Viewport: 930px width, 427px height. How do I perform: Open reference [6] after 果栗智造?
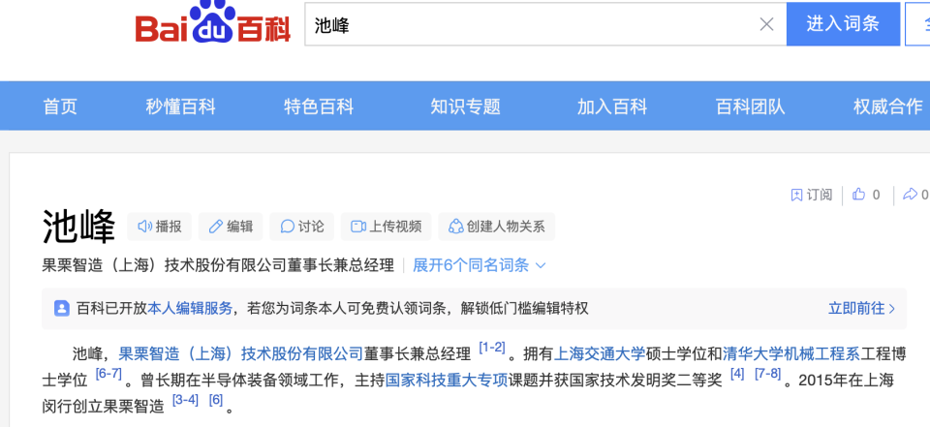tap(216, 400)
